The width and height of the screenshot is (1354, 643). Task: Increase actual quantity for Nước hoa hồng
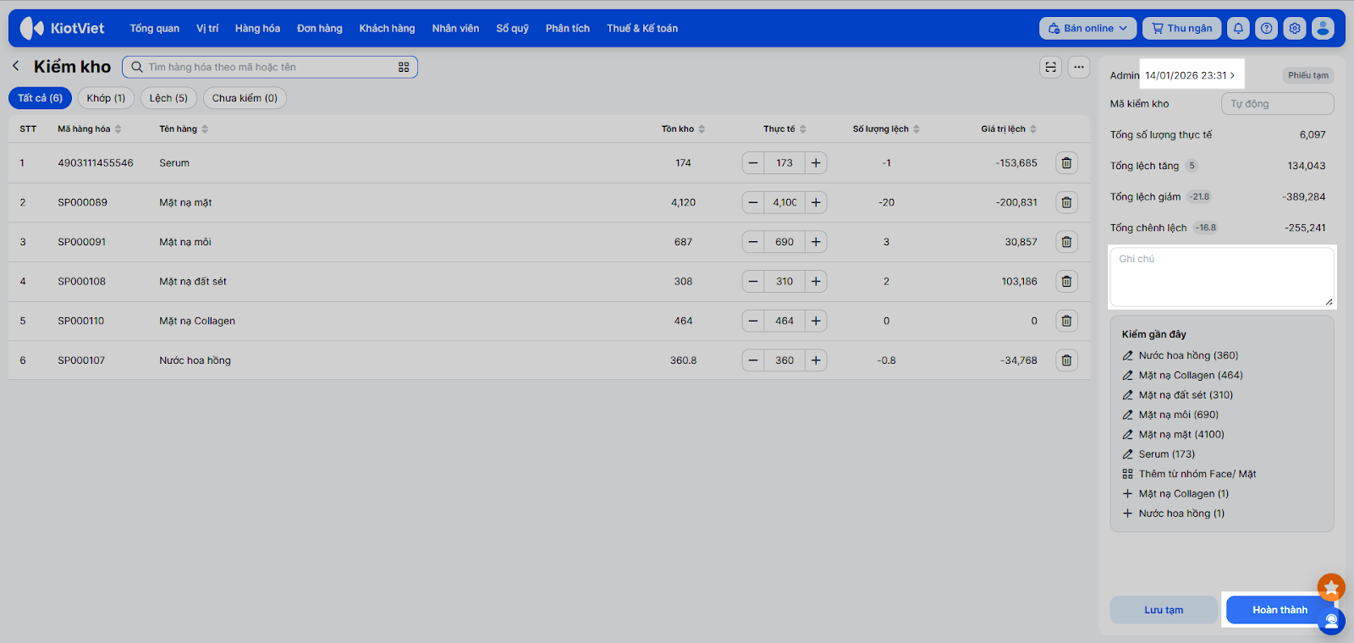tap(816, 360)
